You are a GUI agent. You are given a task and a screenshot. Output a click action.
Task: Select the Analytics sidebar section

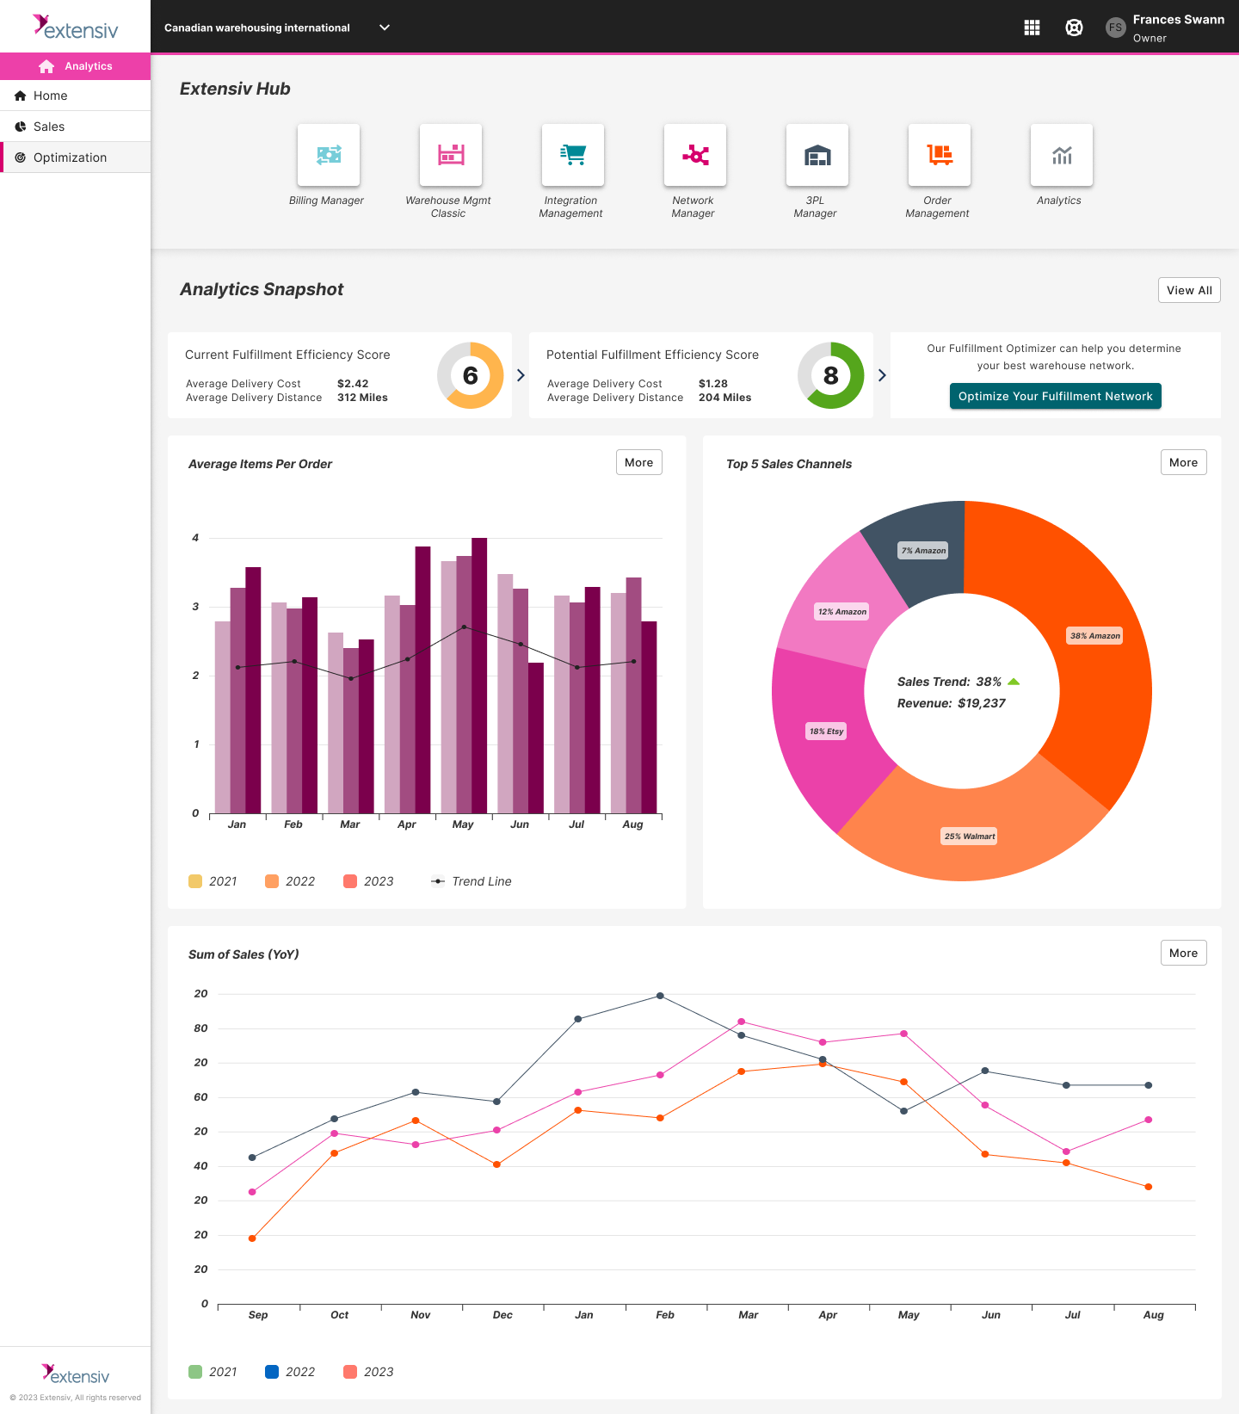76,66
